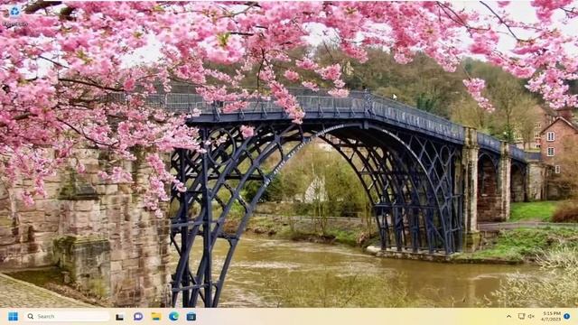Open Task View from the taskbar

pos(119,317)
